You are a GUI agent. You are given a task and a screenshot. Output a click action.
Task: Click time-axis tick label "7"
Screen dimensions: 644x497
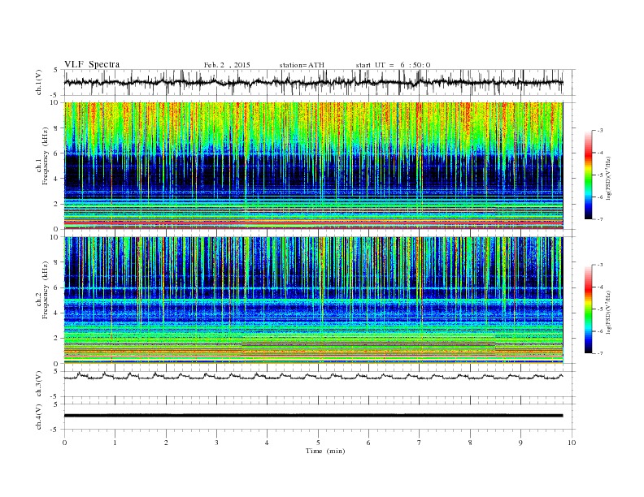tap(420, 443)
